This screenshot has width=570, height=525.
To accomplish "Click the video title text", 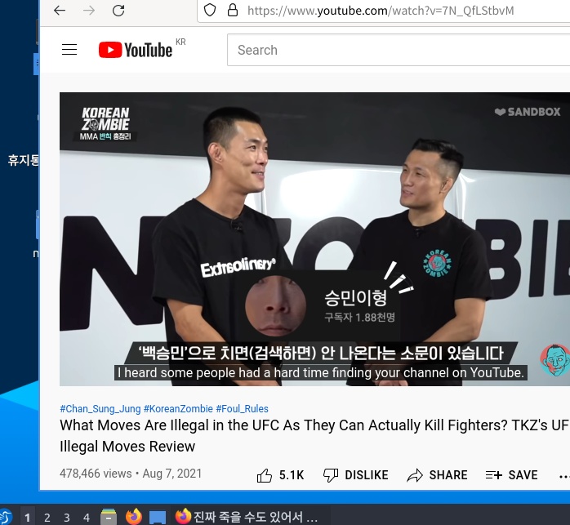I will (x=314, y=435).
